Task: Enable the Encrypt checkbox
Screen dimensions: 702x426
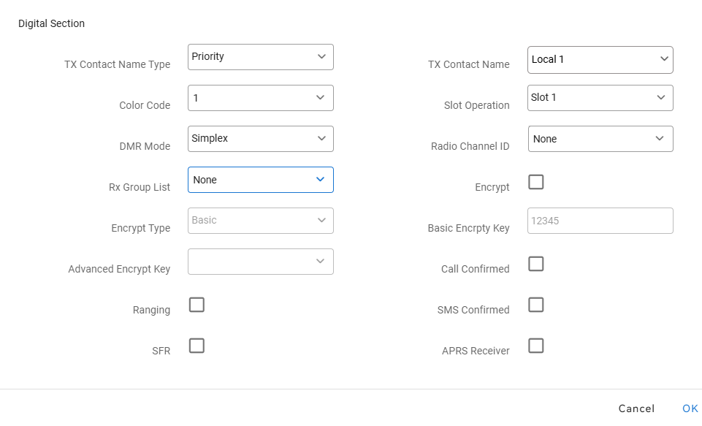Action: click(536, 182)
